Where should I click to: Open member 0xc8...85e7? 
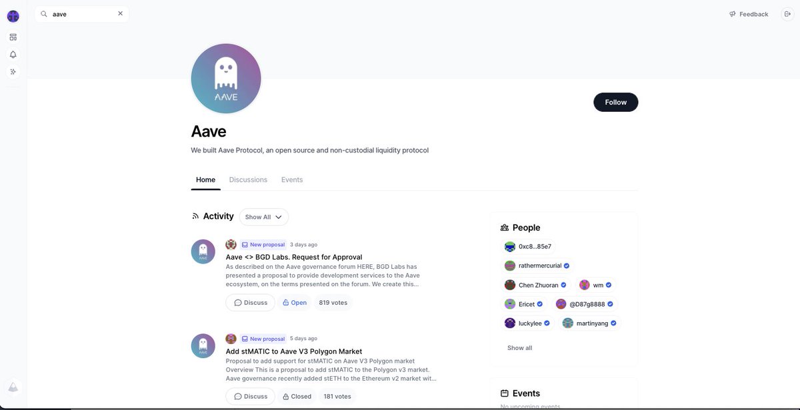528,246
